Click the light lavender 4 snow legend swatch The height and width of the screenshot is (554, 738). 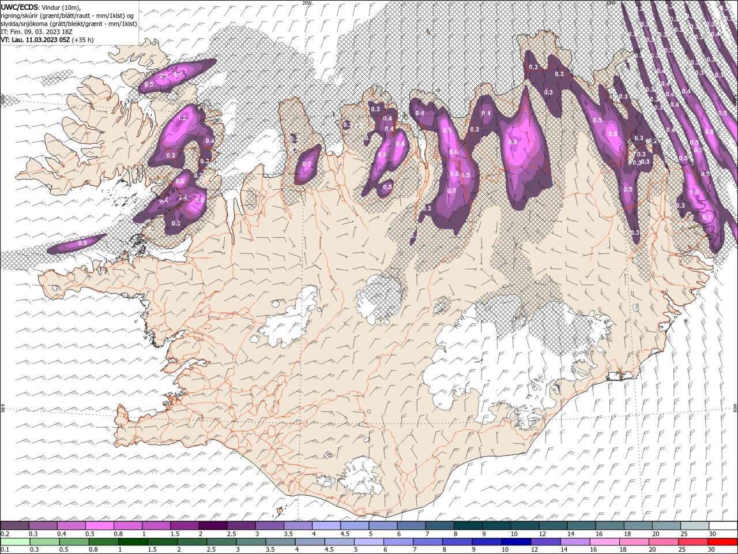326,525
